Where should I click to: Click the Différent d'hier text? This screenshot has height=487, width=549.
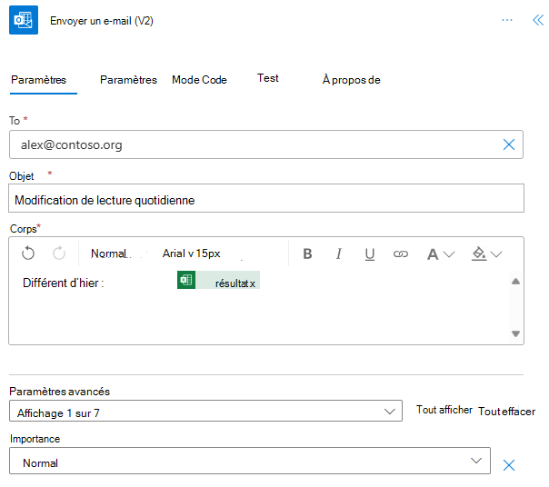pyautogui.click(x=64, y=283)
